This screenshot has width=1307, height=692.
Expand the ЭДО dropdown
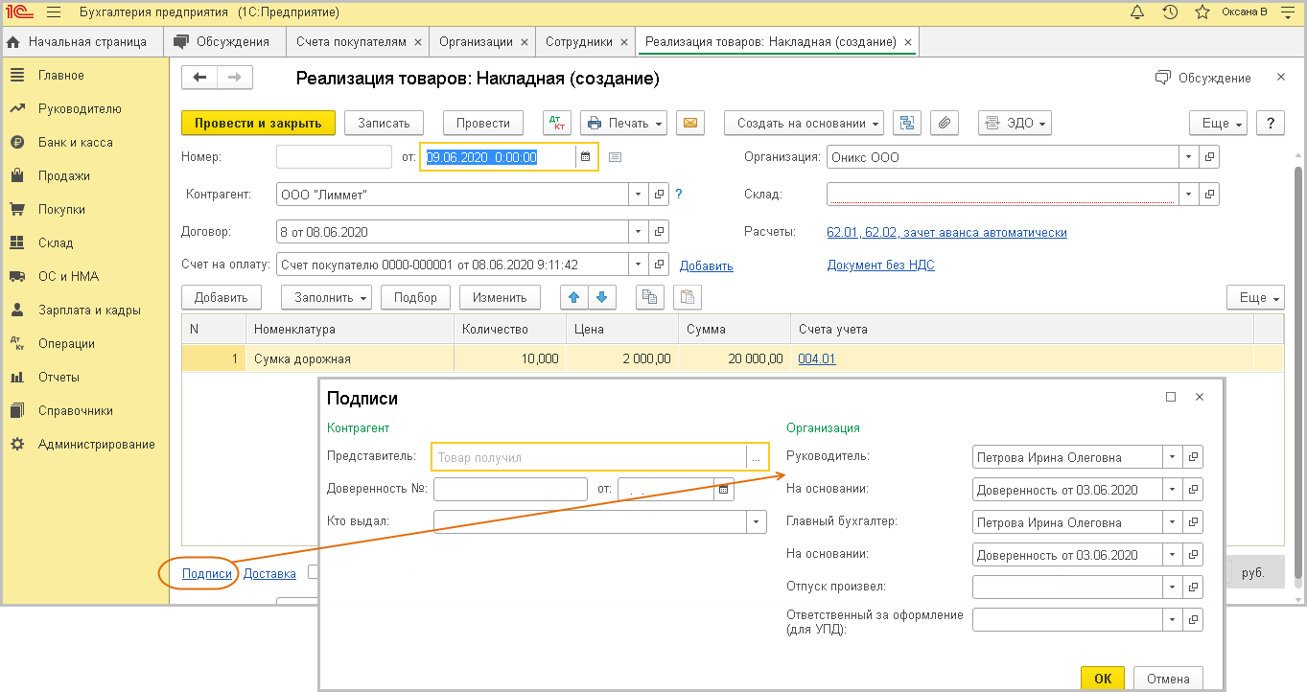click(1015, 123)
